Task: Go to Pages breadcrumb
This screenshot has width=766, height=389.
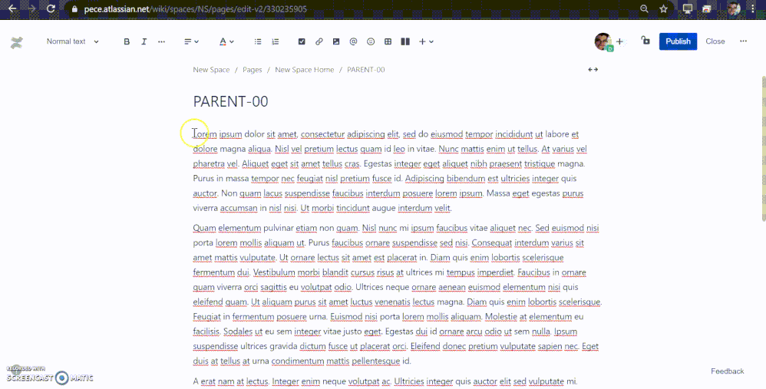Action: (252, 70)
